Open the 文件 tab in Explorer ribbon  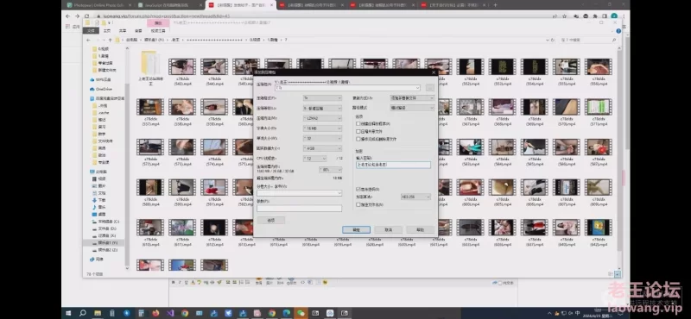point(91,31)
